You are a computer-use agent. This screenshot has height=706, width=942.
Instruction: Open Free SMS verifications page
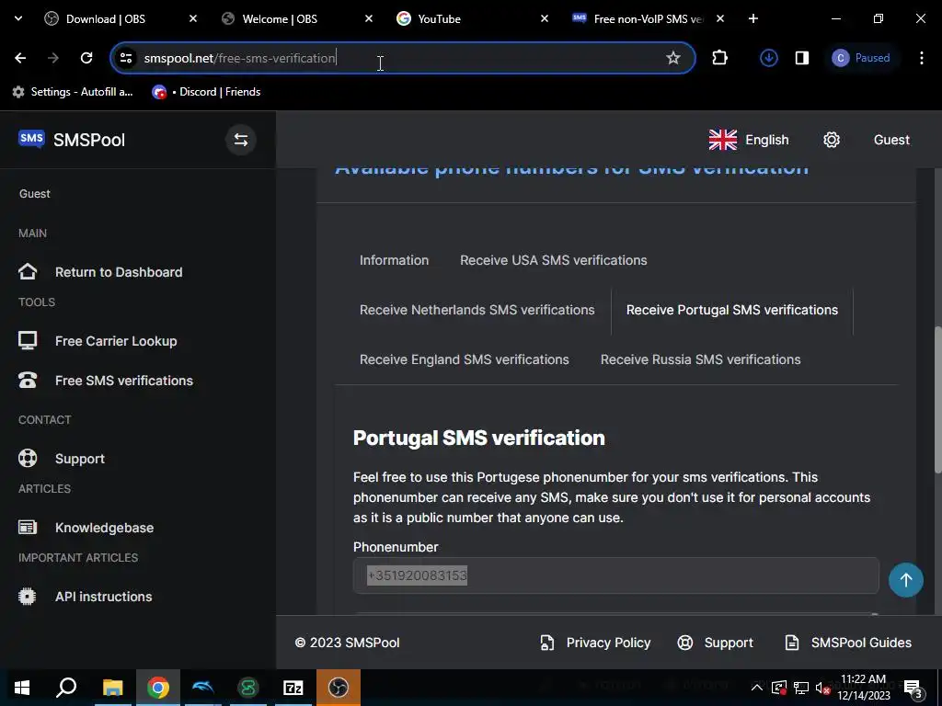[x=124, y=381]
